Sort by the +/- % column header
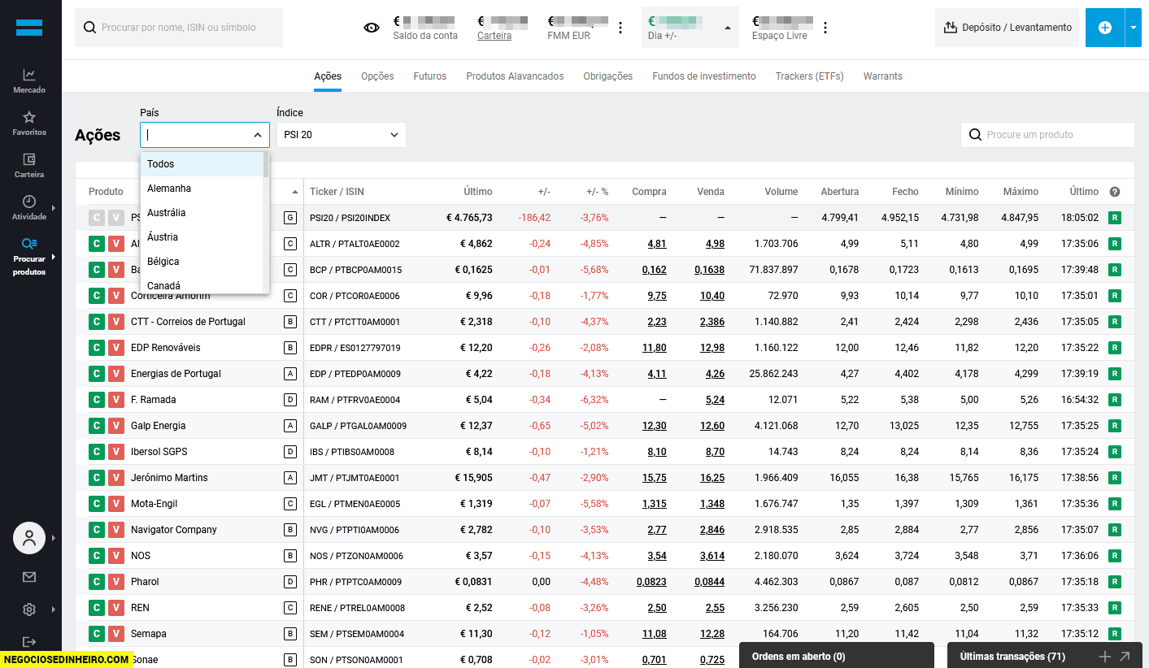1149x668 pixels. [597, 192]
